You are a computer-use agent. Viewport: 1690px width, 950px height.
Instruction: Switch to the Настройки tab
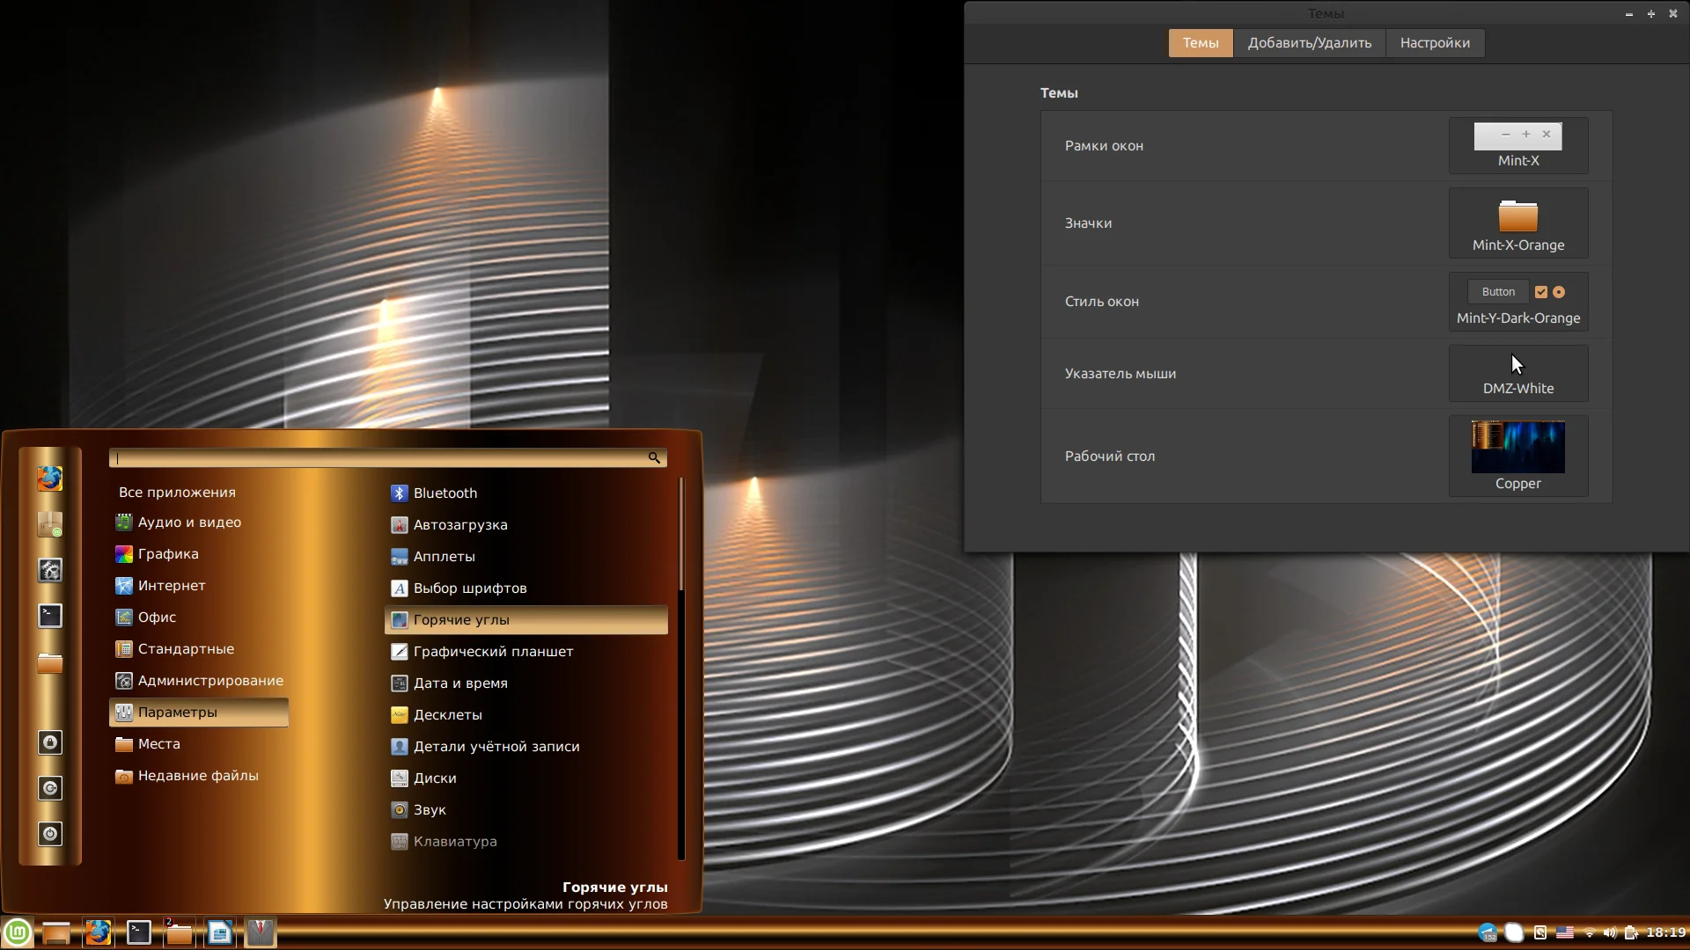coord(1435,43)
